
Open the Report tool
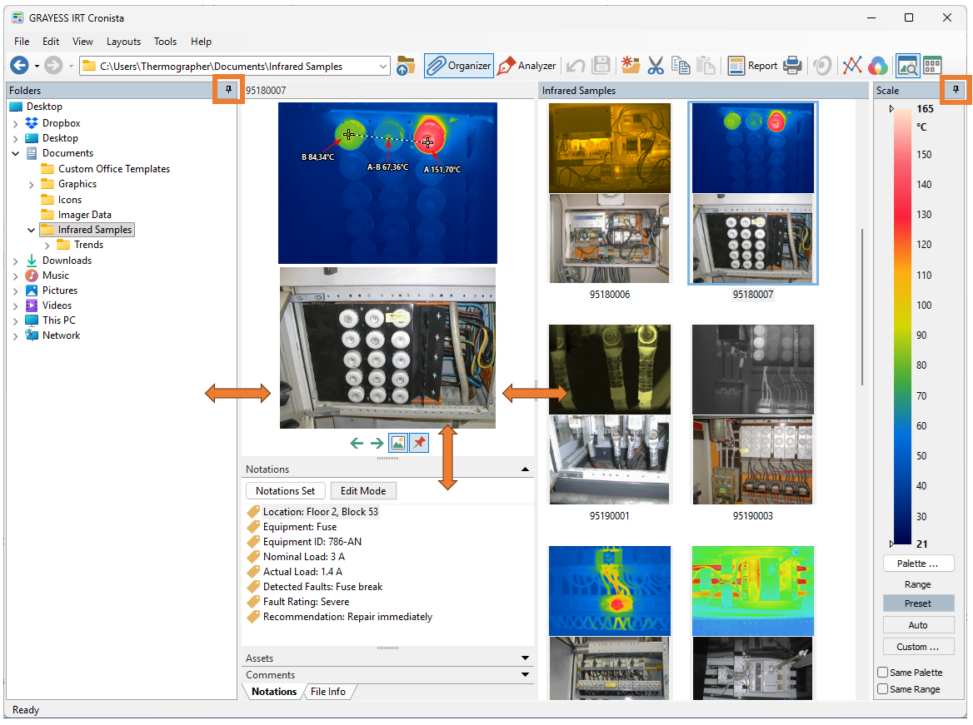753,66
